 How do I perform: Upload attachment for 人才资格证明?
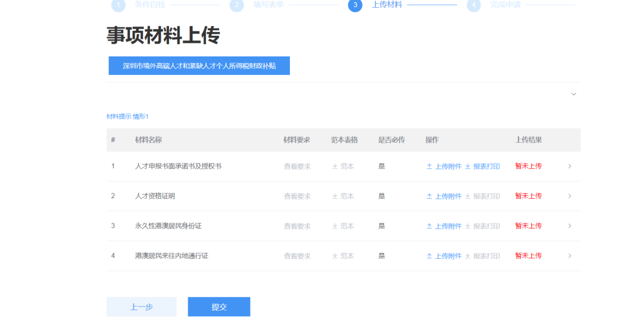tap(444, 196)
